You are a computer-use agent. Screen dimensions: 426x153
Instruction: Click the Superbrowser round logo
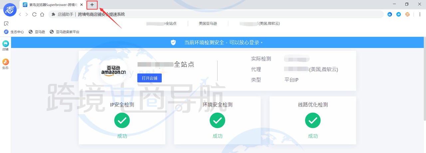coord(10,9)
